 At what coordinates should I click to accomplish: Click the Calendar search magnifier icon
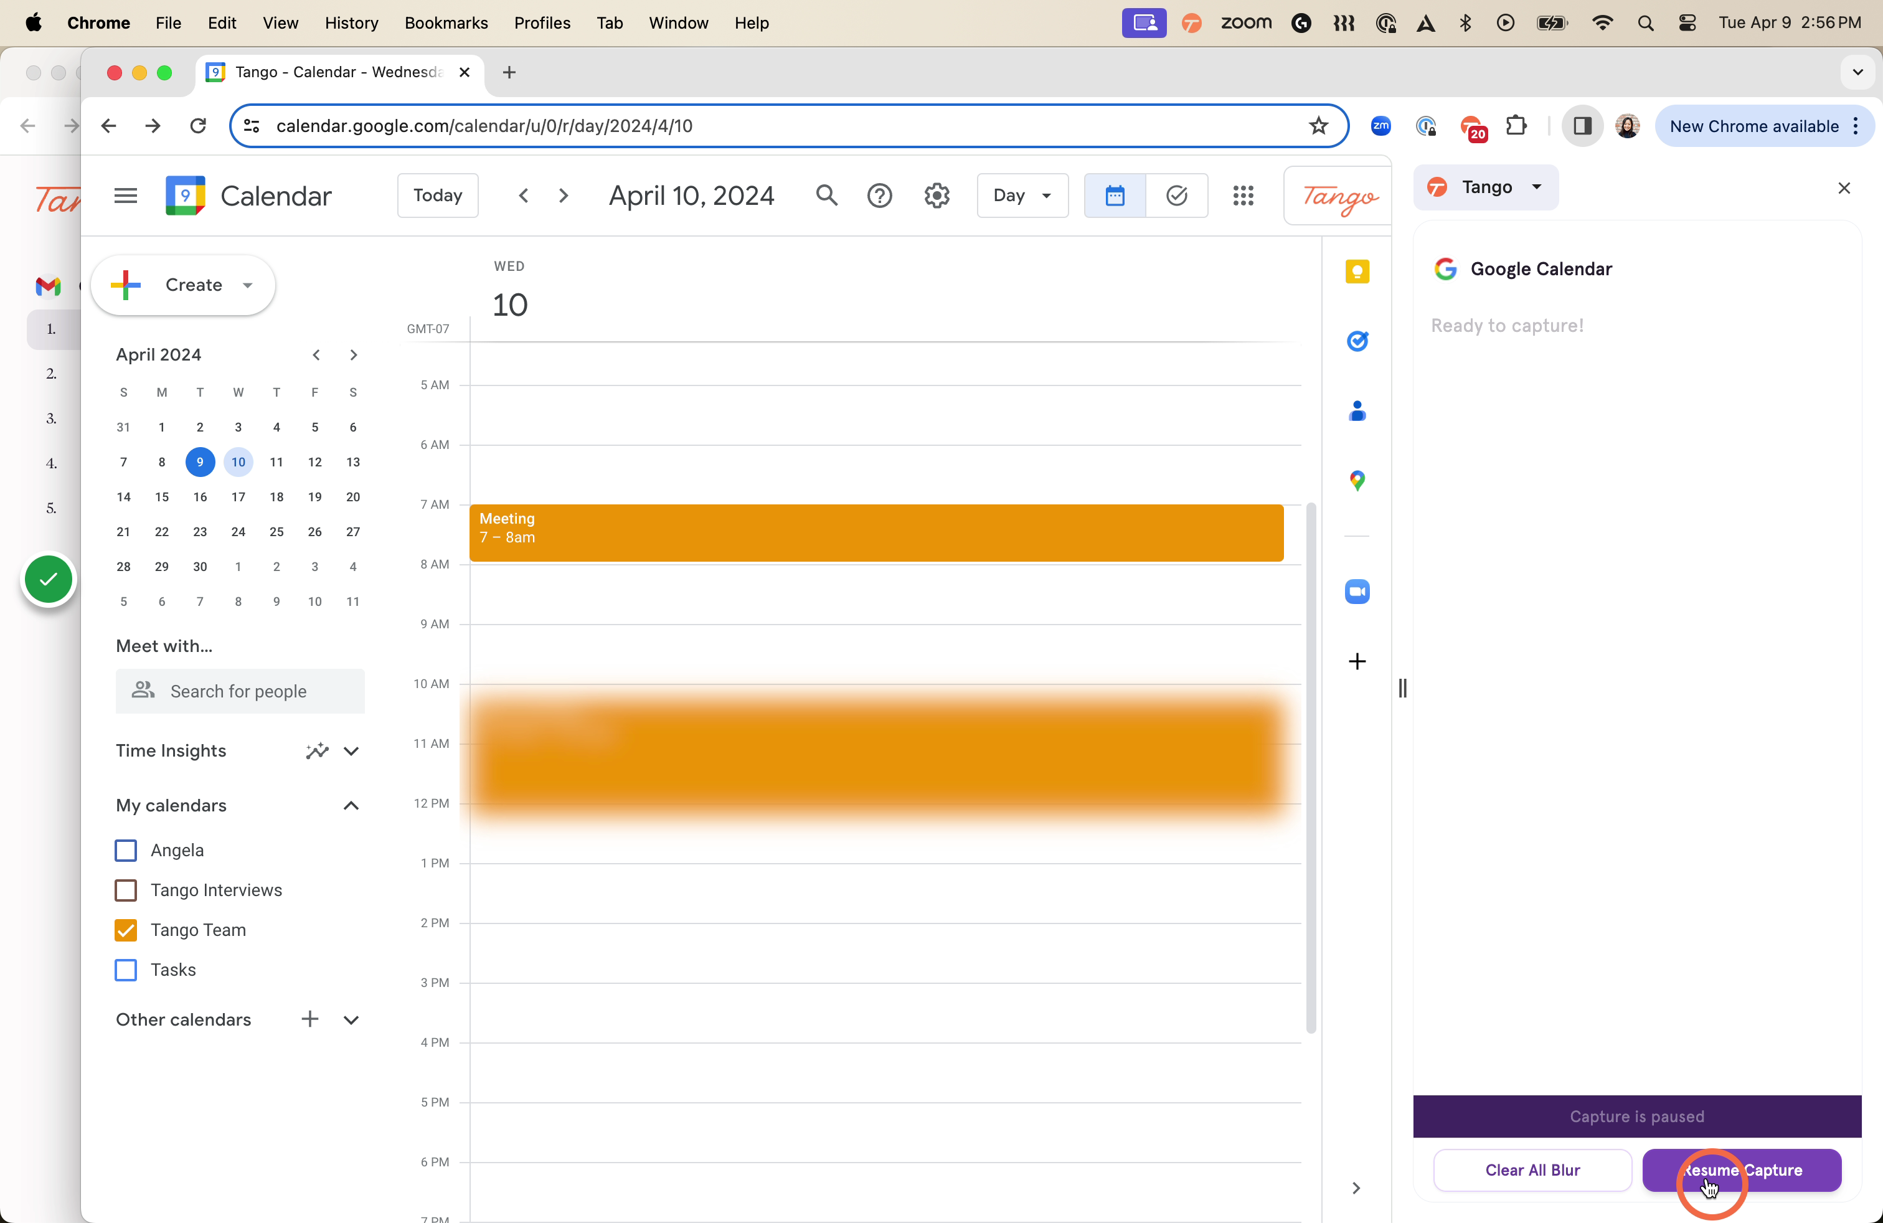pyautogui.click(x=827, y=196)
